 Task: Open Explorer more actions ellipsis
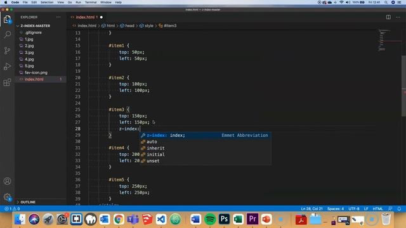point(58,17)
